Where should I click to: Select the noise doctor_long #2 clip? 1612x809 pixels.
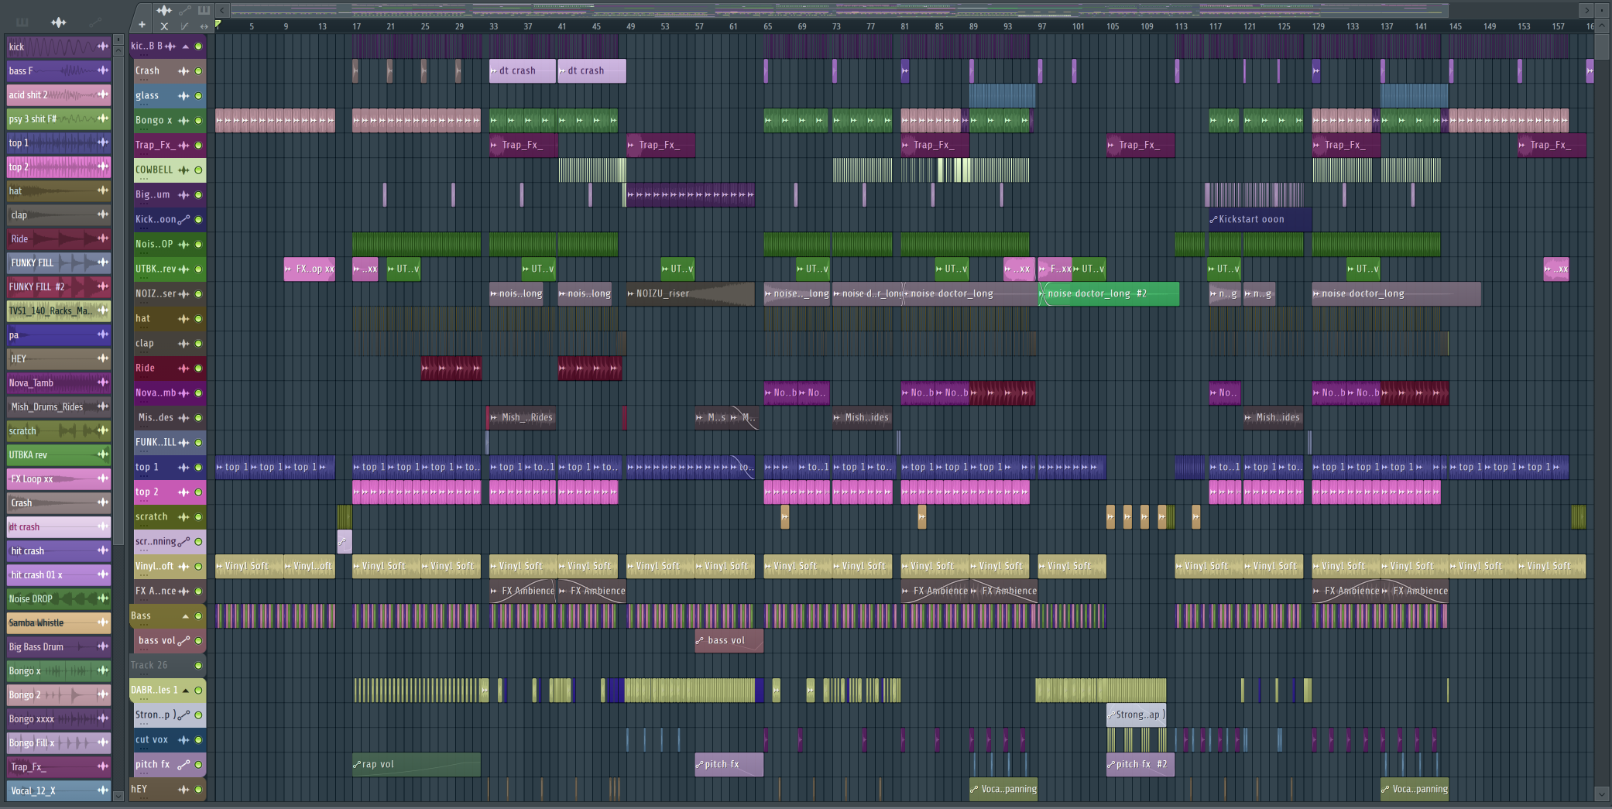point(1109,293)
